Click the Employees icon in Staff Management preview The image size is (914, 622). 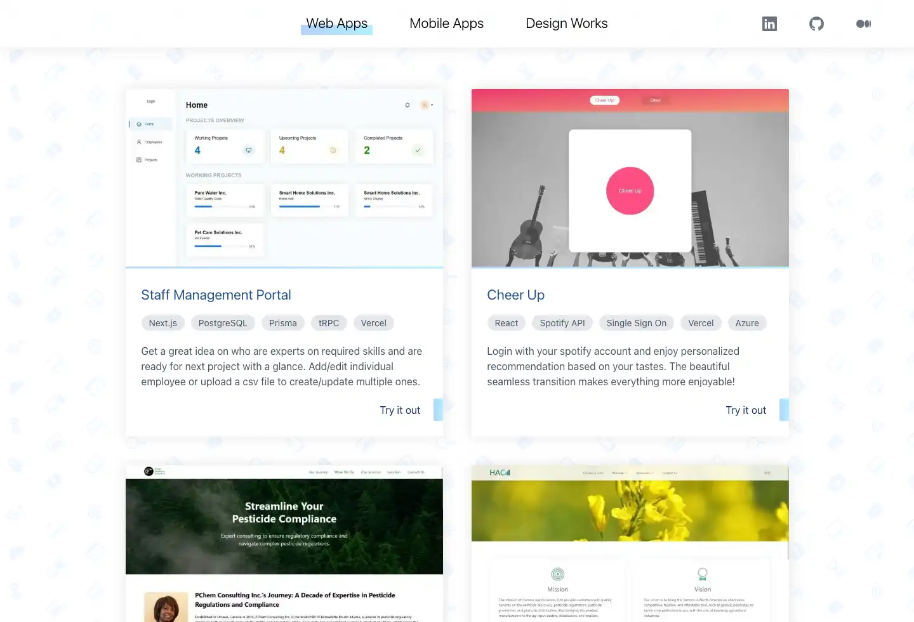click(x=138, y=142)
